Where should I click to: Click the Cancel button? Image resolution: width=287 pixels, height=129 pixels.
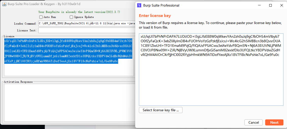pyautogui.click(x=254, y=122)
